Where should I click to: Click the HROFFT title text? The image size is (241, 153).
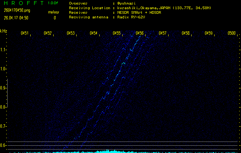22,3
